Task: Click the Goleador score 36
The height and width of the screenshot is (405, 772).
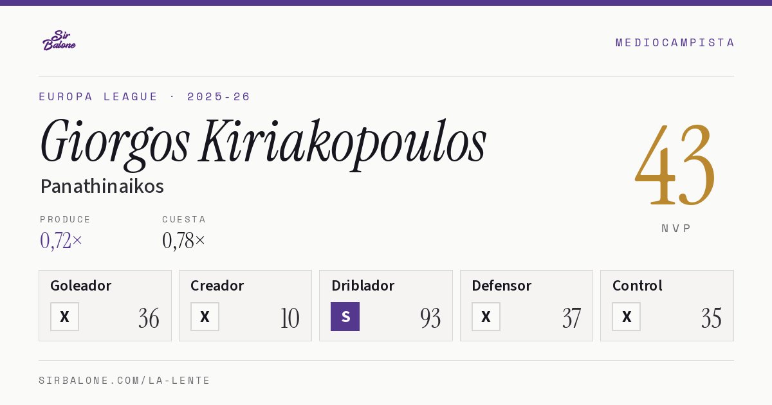Action: coord(149,318)
